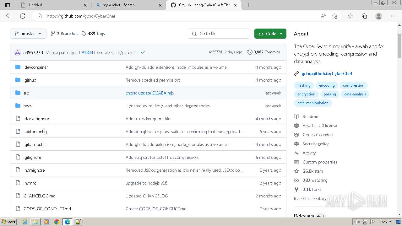Open the Security policy link
Viewport: 402px width, 226px height.
316,144
